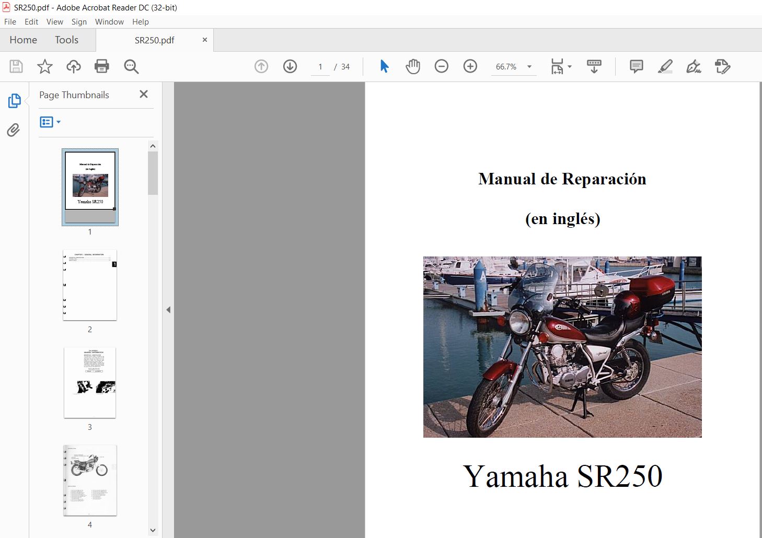Select page 3 thumbnail
Image resolution: width=762 pixels, height=538 pixels.
point(90,382)
